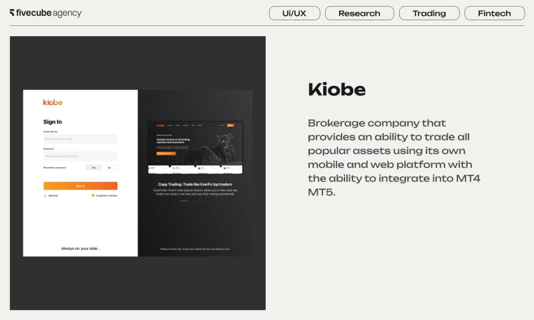
Task: Open the Forgotten Details link
Action: coord(107,195)
